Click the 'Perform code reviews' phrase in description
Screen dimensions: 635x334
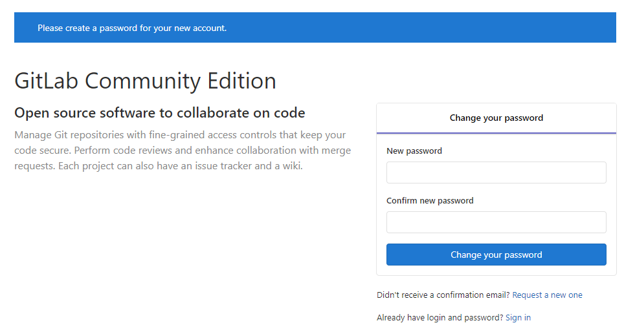[123, 151]
